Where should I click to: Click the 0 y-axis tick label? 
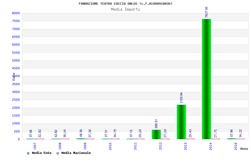(x=19, y=139)
